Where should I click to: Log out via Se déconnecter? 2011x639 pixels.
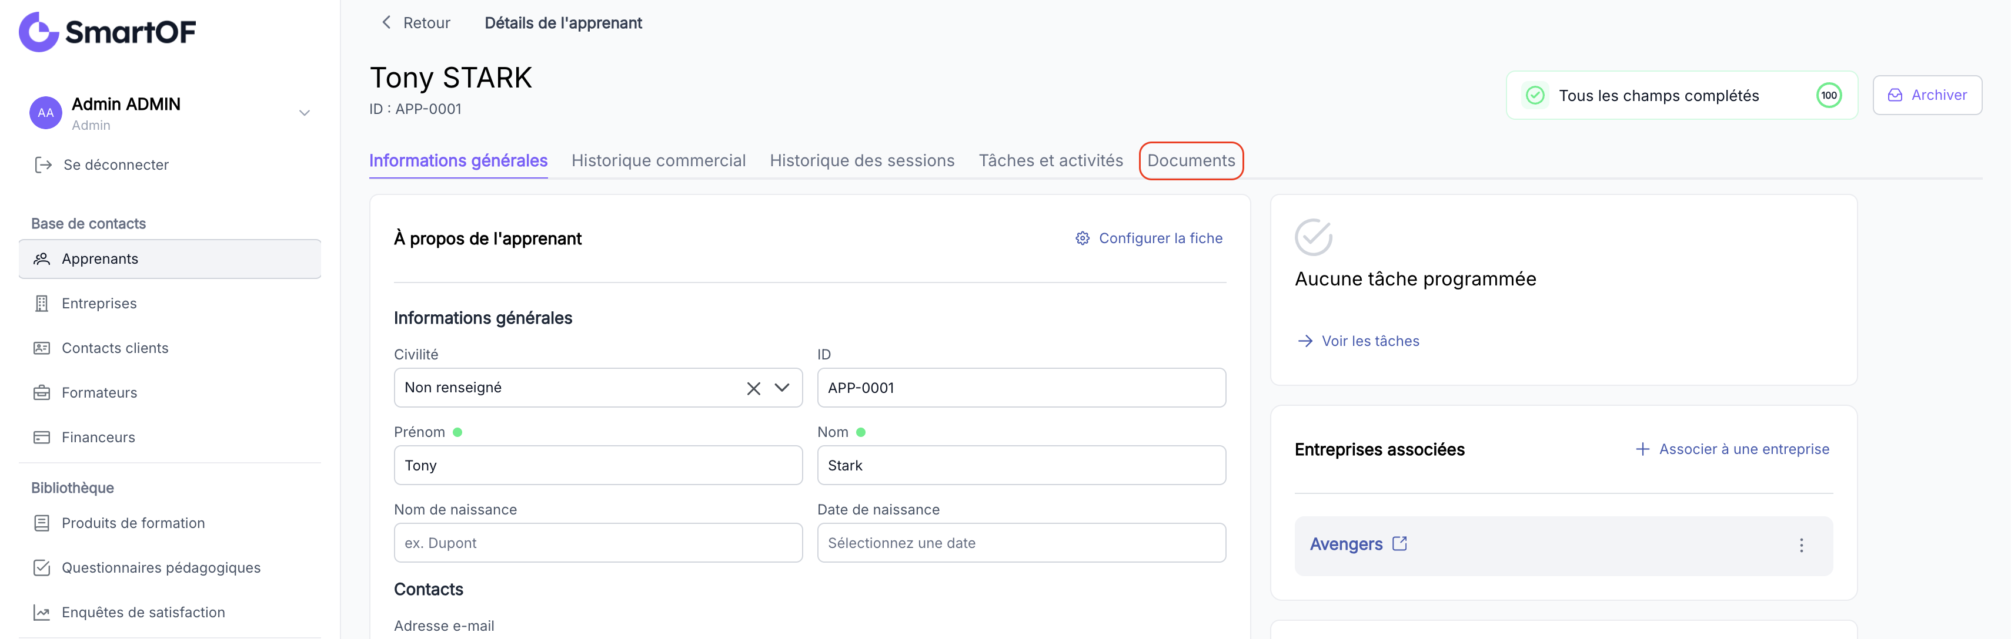115,164
